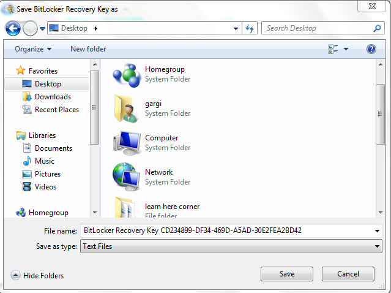Click the Documents library icon
The image size is (391, 293).
[x=27, y=148]
